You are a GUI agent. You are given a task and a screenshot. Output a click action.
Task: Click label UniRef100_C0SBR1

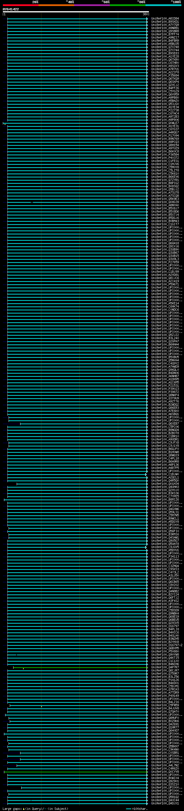[x=165, y=753]
